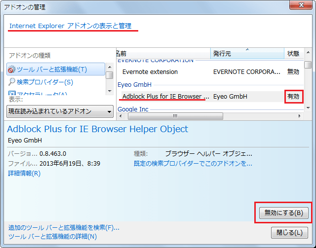Screen dimensions: 316x248
Task: Click the Accelerators icon in type list
Action: point(12,93)
